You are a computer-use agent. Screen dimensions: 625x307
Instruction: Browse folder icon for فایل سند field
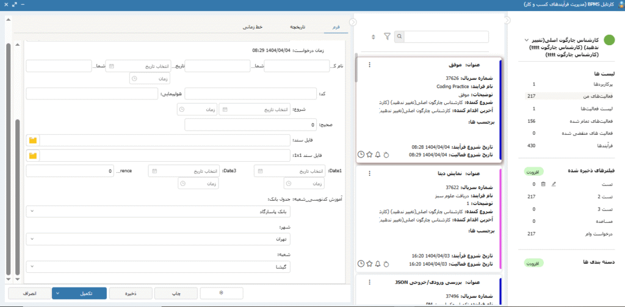33,140
